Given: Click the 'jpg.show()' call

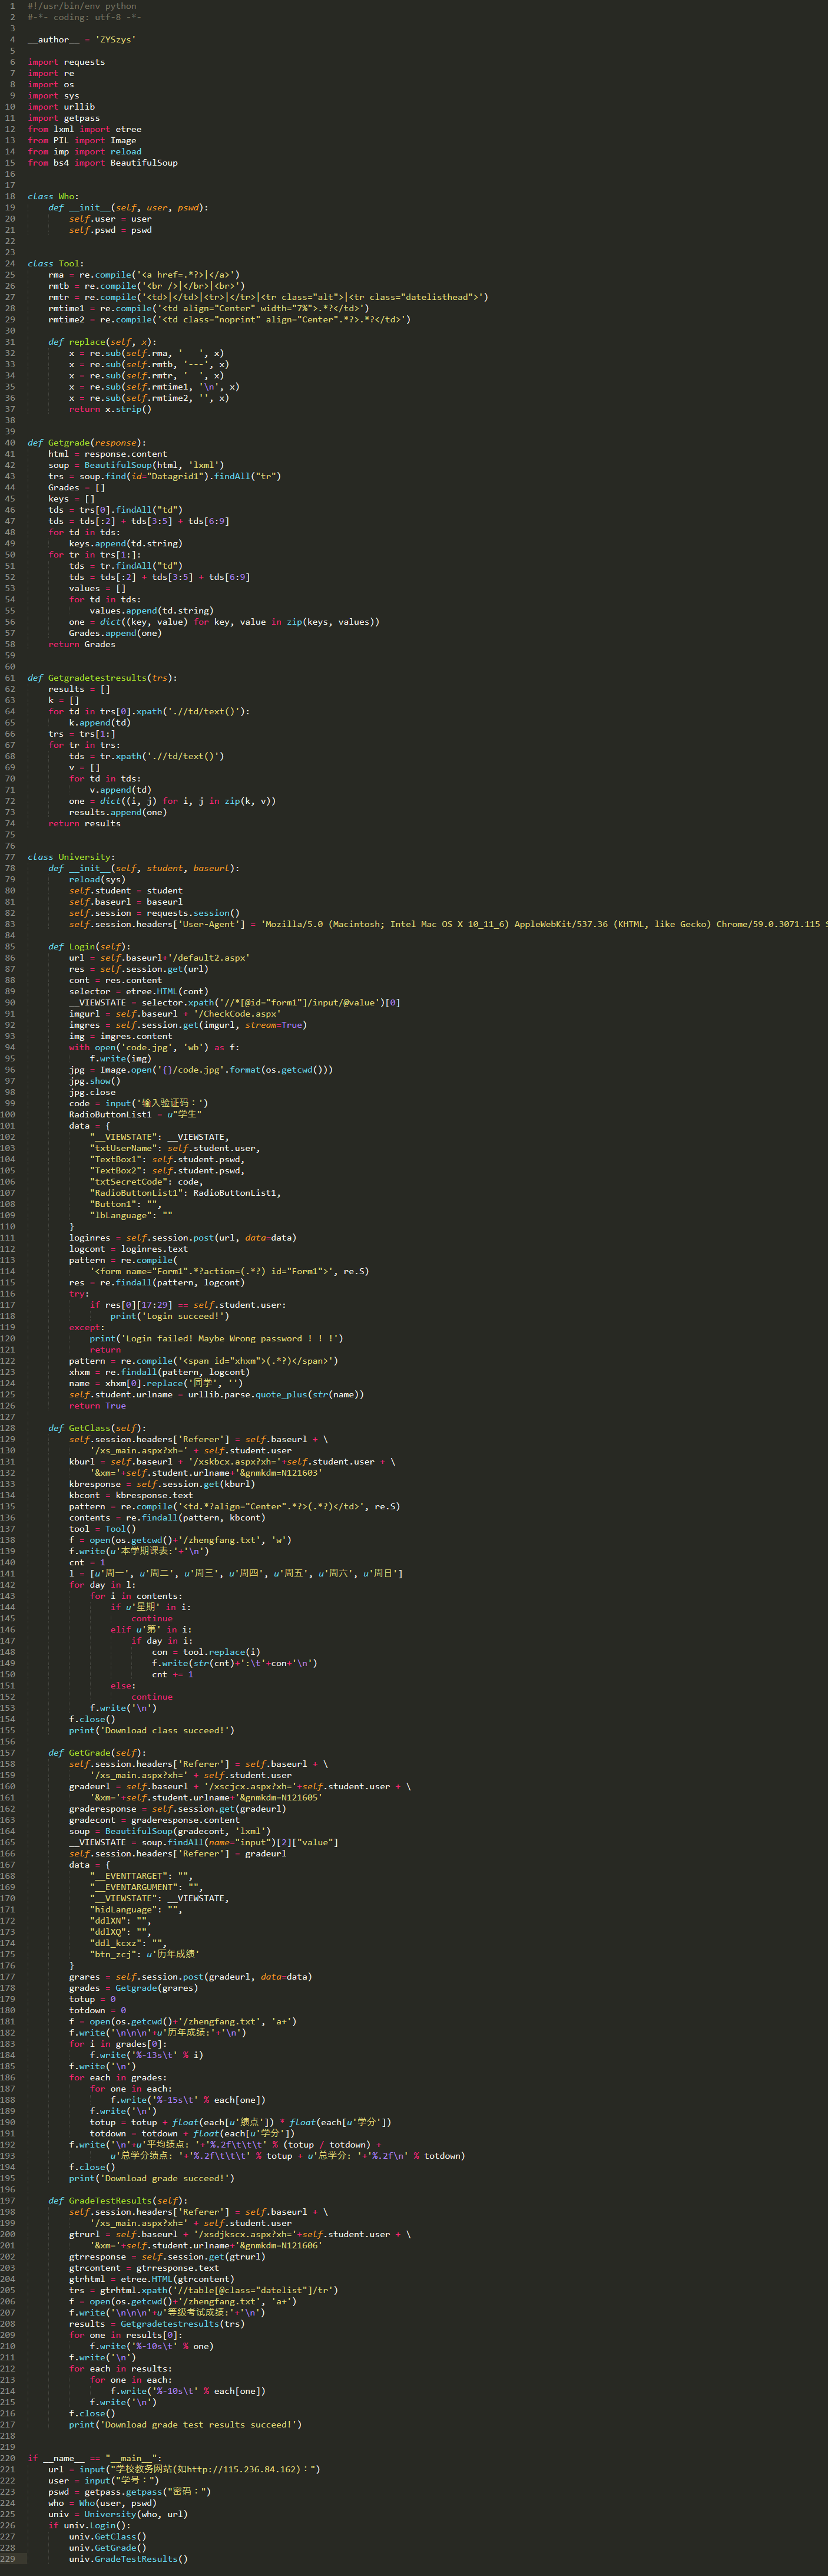Looking at the screenshot, I should 95,1080.
